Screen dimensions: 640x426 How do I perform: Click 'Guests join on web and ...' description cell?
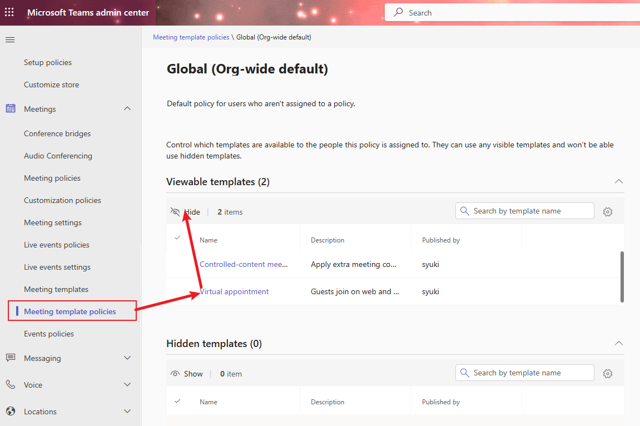tap(355, 292)
